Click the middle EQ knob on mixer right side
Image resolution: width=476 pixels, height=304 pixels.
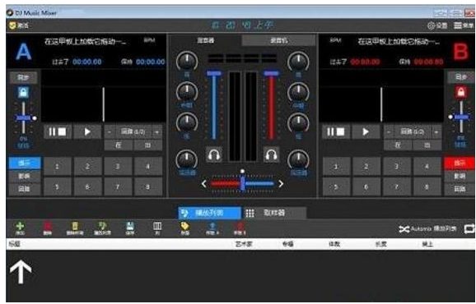coord(298,92)
